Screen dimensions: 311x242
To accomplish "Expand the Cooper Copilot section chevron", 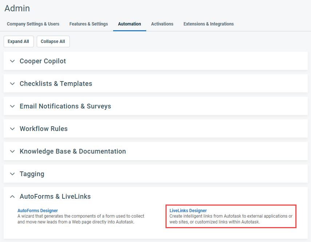I will [12, 61].
